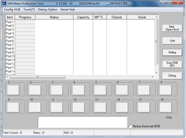The height and width of the screenshot is (138, 186).
Task: Select port slot 1 box
Action: coord(13,90)
